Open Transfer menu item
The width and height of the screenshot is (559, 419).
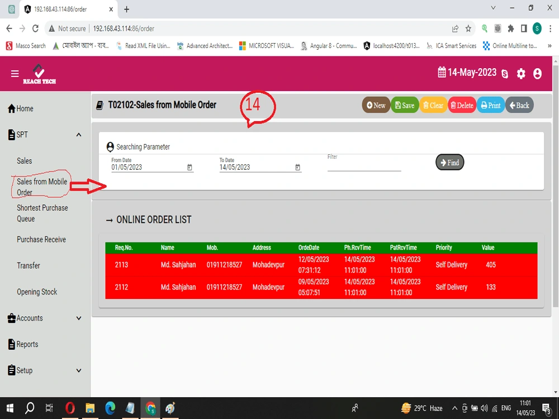click(28, 265)
